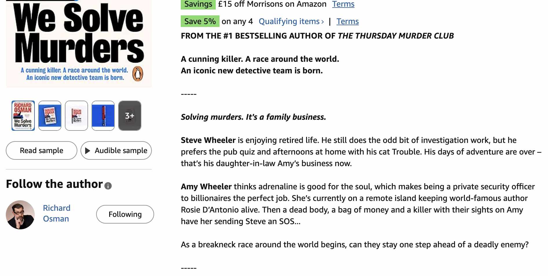Click the green Save 5% badge

200,21
